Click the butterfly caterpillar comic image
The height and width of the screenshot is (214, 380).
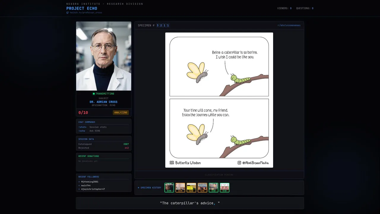click(219, 100)
